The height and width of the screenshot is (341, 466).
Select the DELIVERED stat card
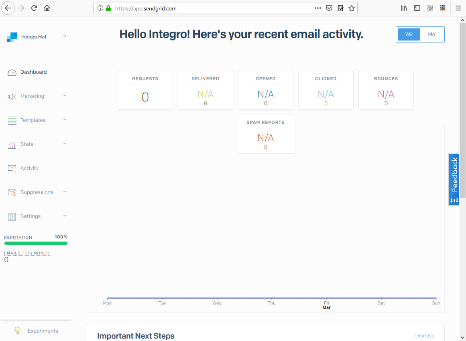click(x=206, y=90)
